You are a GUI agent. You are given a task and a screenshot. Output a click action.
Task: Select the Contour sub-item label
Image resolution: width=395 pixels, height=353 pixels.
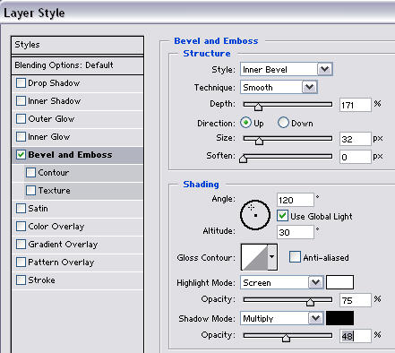(54, 173)
